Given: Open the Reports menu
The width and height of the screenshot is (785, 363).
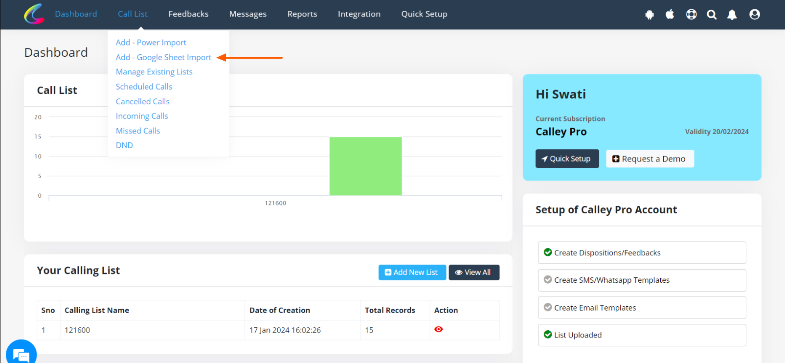Looking at the screenshot, I should tap(302, 14).
